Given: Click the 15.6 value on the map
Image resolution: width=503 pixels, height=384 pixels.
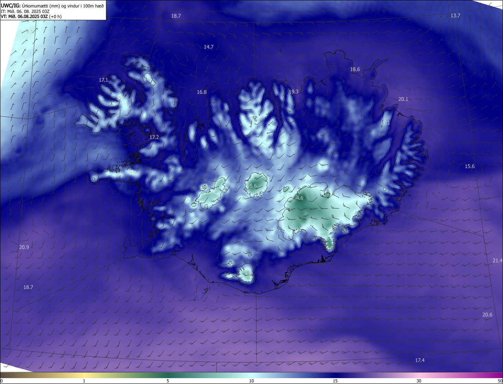Looking at the screenshot, I should tap(470, 166).
